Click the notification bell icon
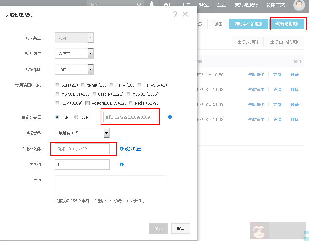Screen dimensions: 309x241 pyautogui.click(x=151, y=4)
